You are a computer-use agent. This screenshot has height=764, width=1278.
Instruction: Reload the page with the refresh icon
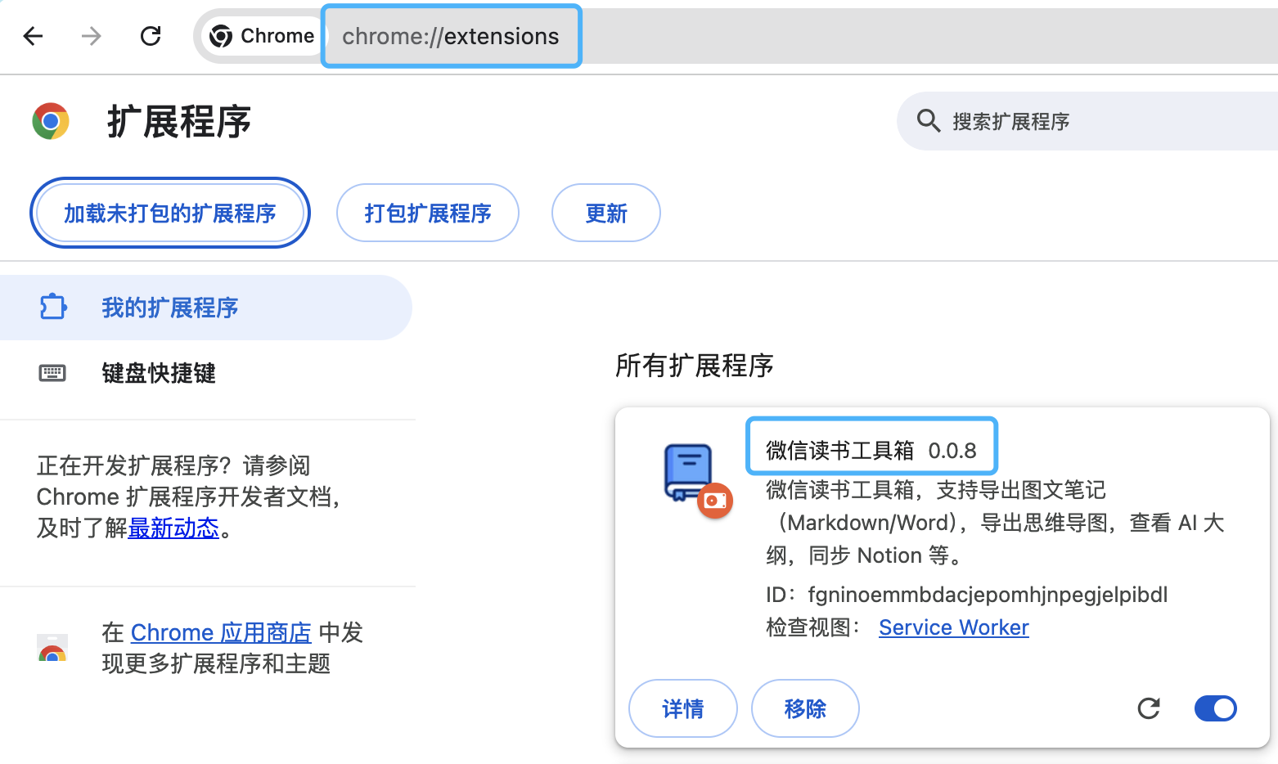tap(151, 36)
